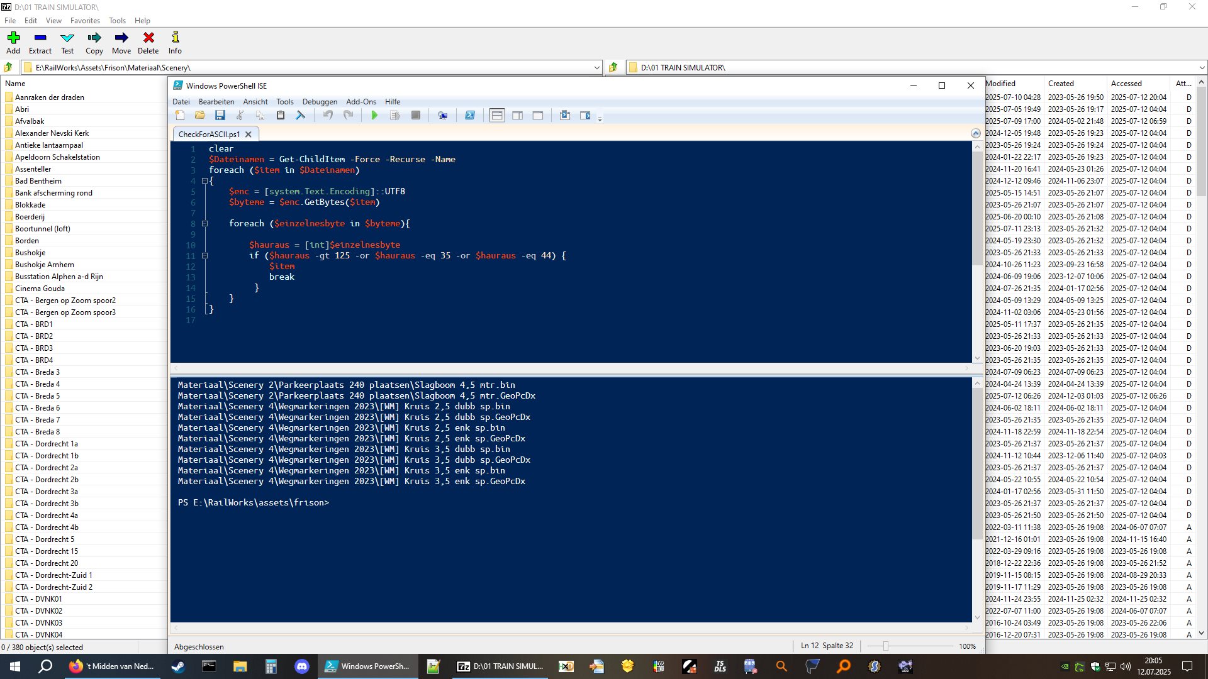Open the Windows Start menu
The image size is (1208, 679).
[x=15, y=666]
